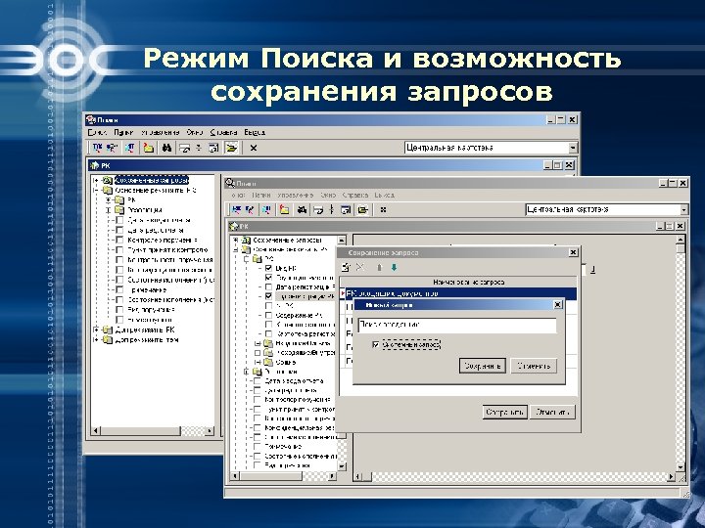
Task: Expand the РК folder node in the back window tree
Action: (109, 200)
